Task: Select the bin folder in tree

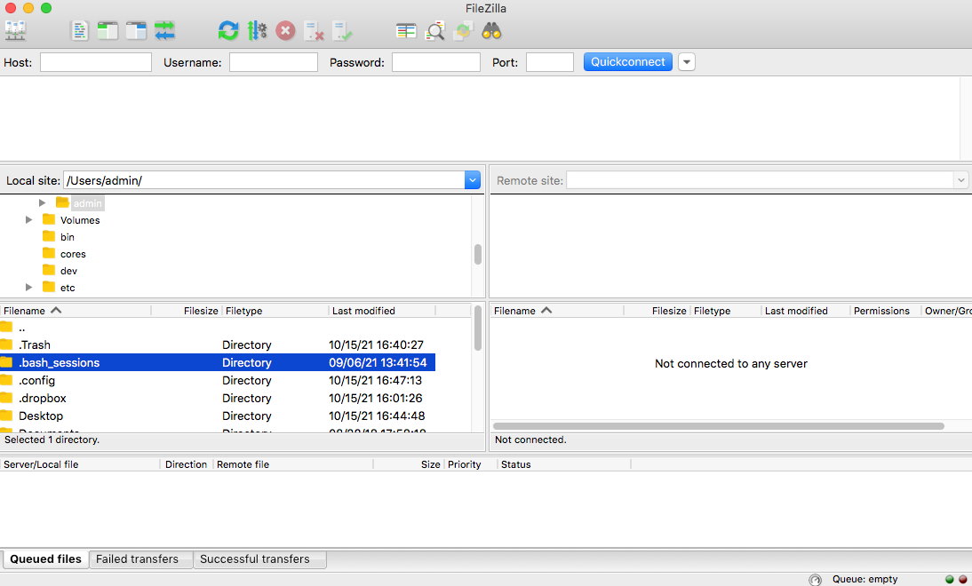Action: (x=67, y=237)
